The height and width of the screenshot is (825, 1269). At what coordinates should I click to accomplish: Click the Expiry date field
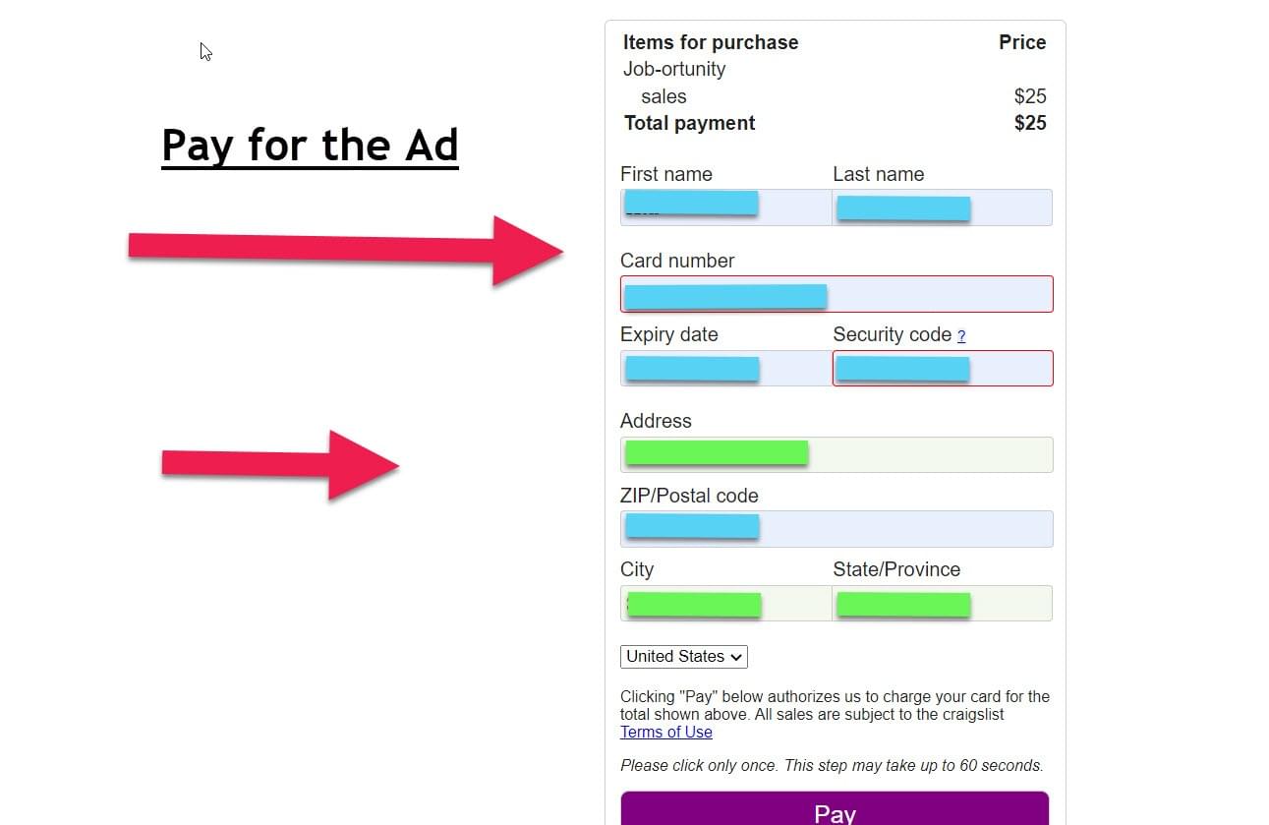tap(725, 369)
